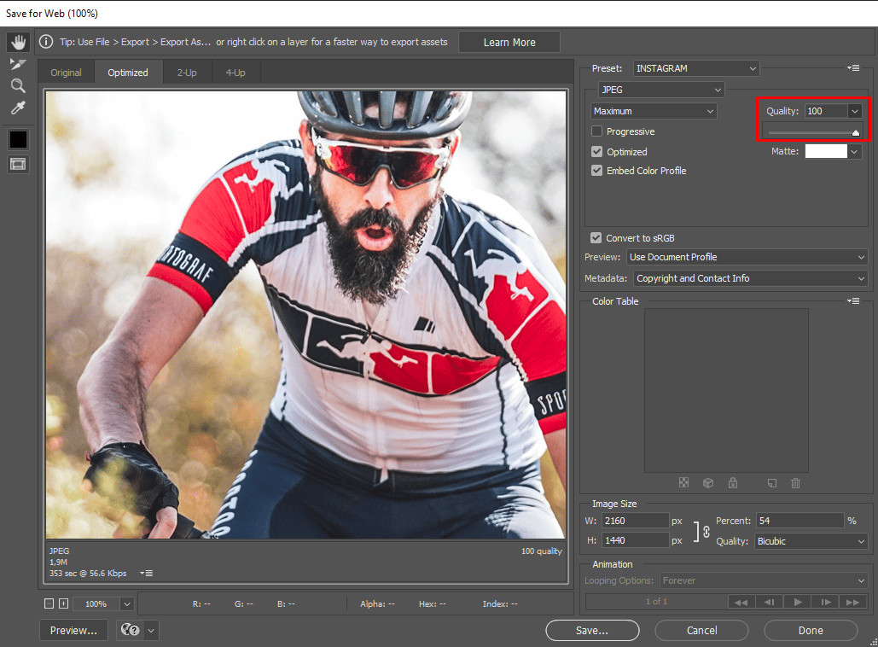Select the Slice Select tool
Screen dimensions: 878x647
click(x=18, y=64)
